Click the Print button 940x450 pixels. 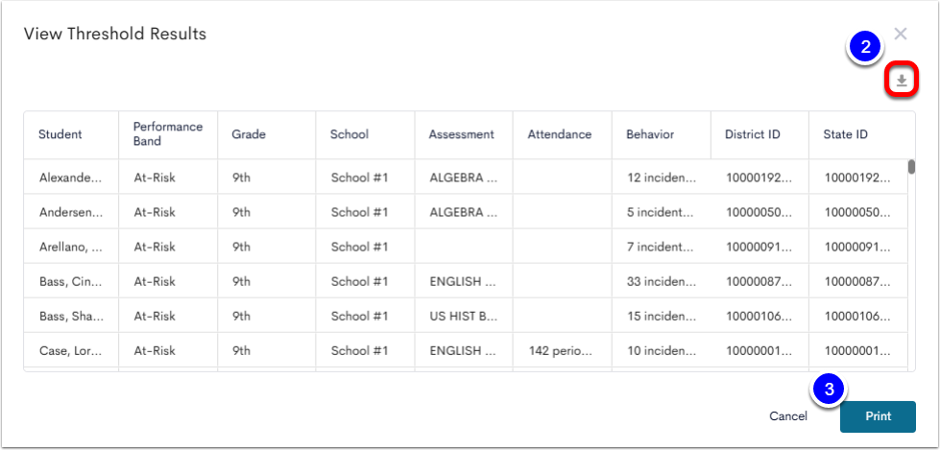pyautogui.click(x=878, y=416)
